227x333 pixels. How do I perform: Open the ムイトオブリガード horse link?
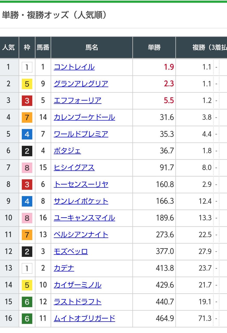coord(84,318)
